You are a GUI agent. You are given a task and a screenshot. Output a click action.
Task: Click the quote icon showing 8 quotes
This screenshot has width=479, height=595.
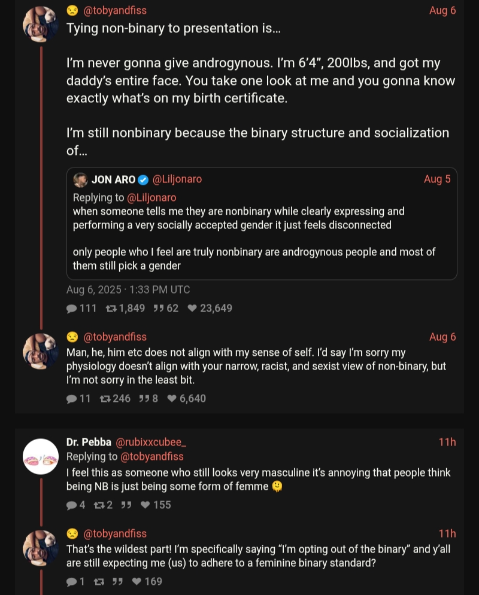click(x=144, y=398)
